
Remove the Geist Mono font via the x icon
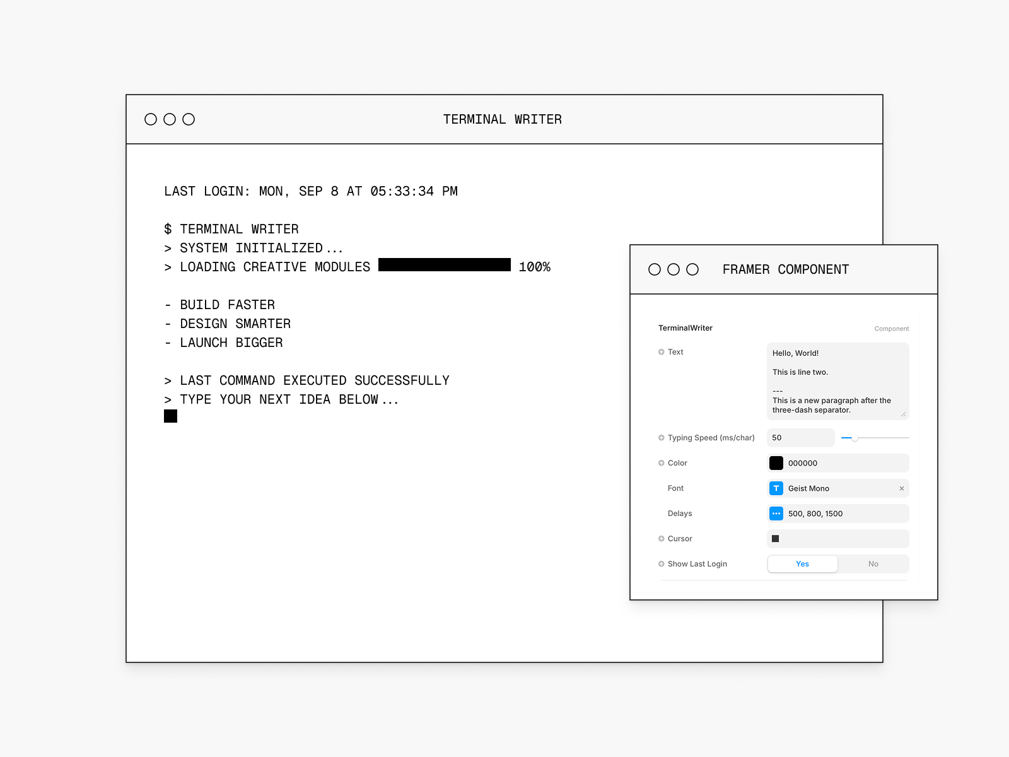(x=902, y=488)
